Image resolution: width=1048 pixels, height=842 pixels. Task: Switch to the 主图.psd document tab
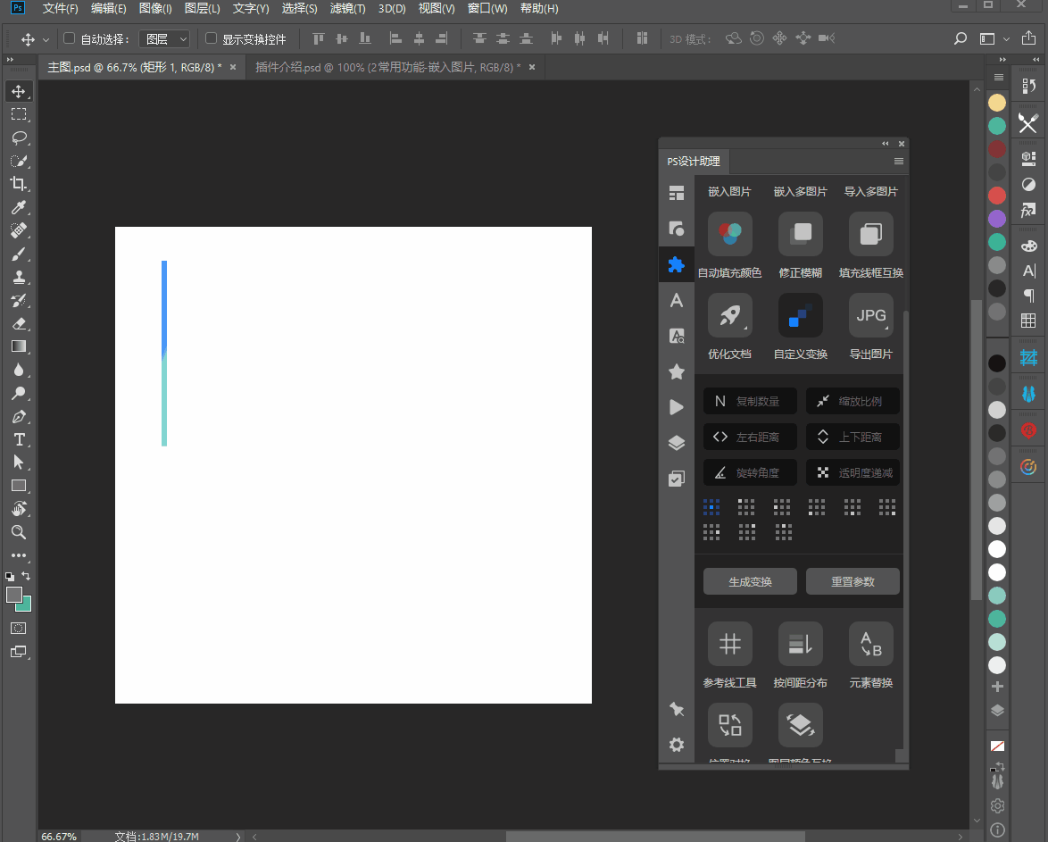pyautogui.click(x=134, y=67)
